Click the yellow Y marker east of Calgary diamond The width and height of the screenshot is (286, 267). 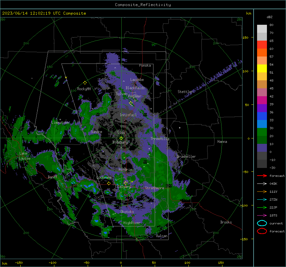[132, 182]
